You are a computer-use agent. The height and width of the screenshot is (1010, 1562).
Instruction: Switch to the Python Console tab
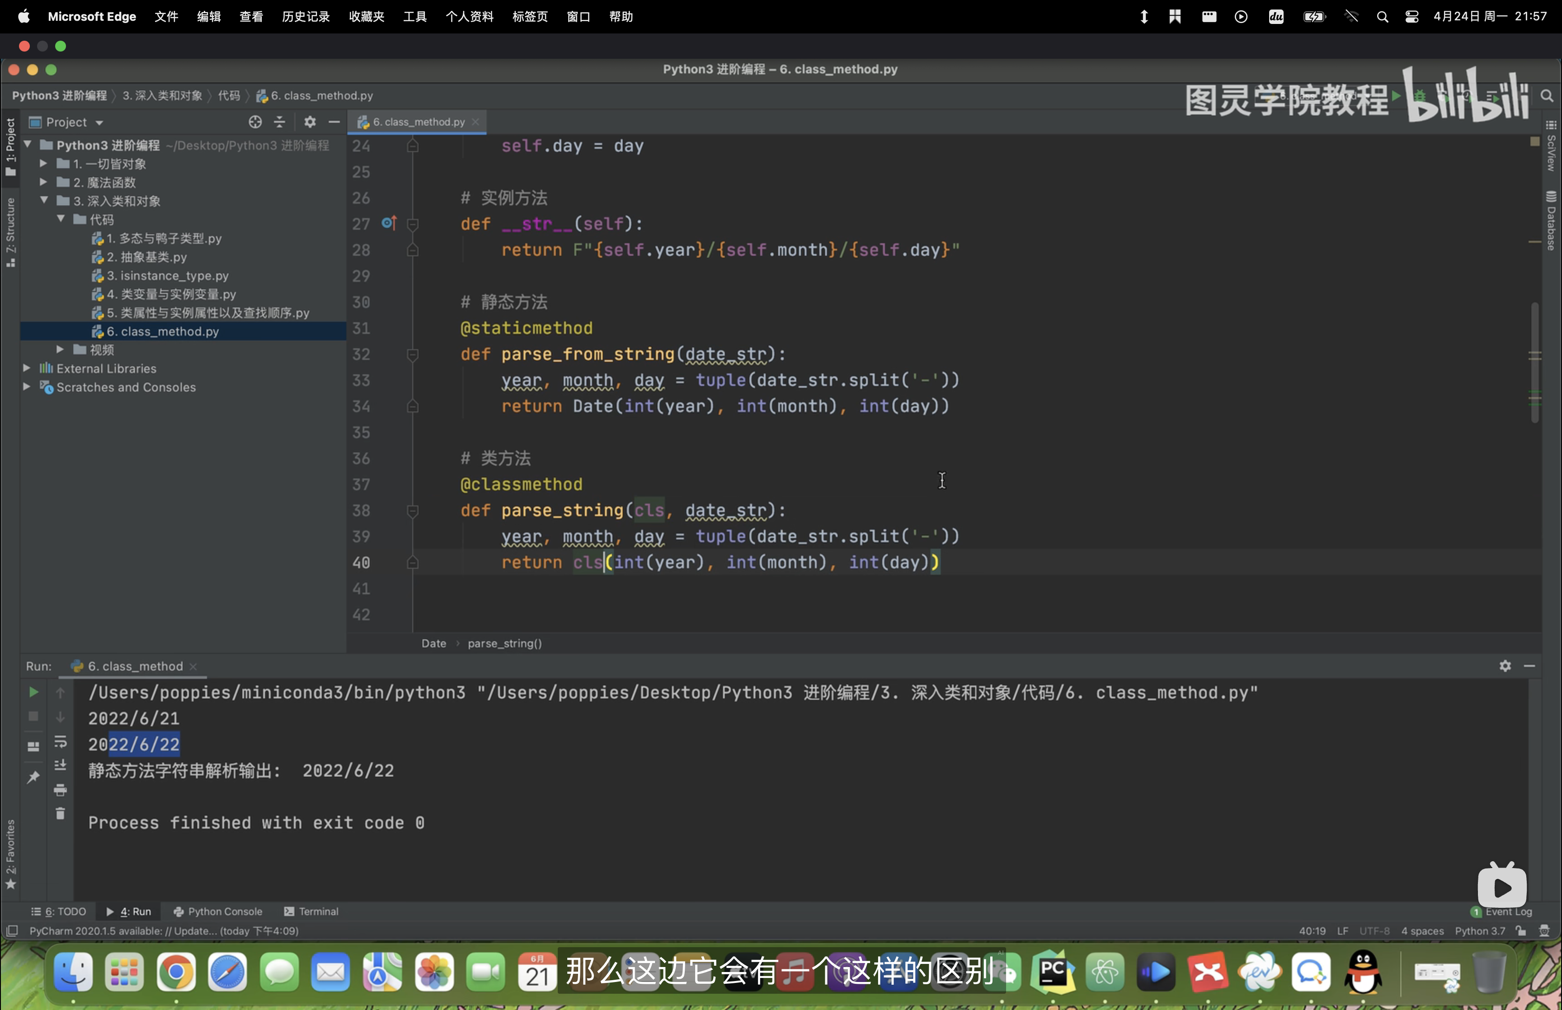(217, 911)
